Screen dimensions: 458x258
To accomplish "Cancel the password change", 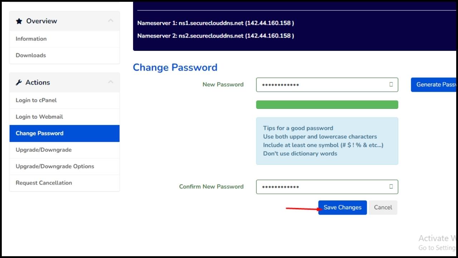I will click(383, 207).
